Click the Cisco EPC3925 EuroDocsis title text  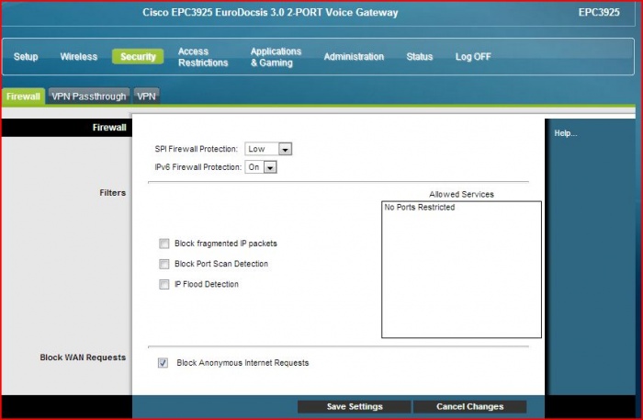pos(270,12)
